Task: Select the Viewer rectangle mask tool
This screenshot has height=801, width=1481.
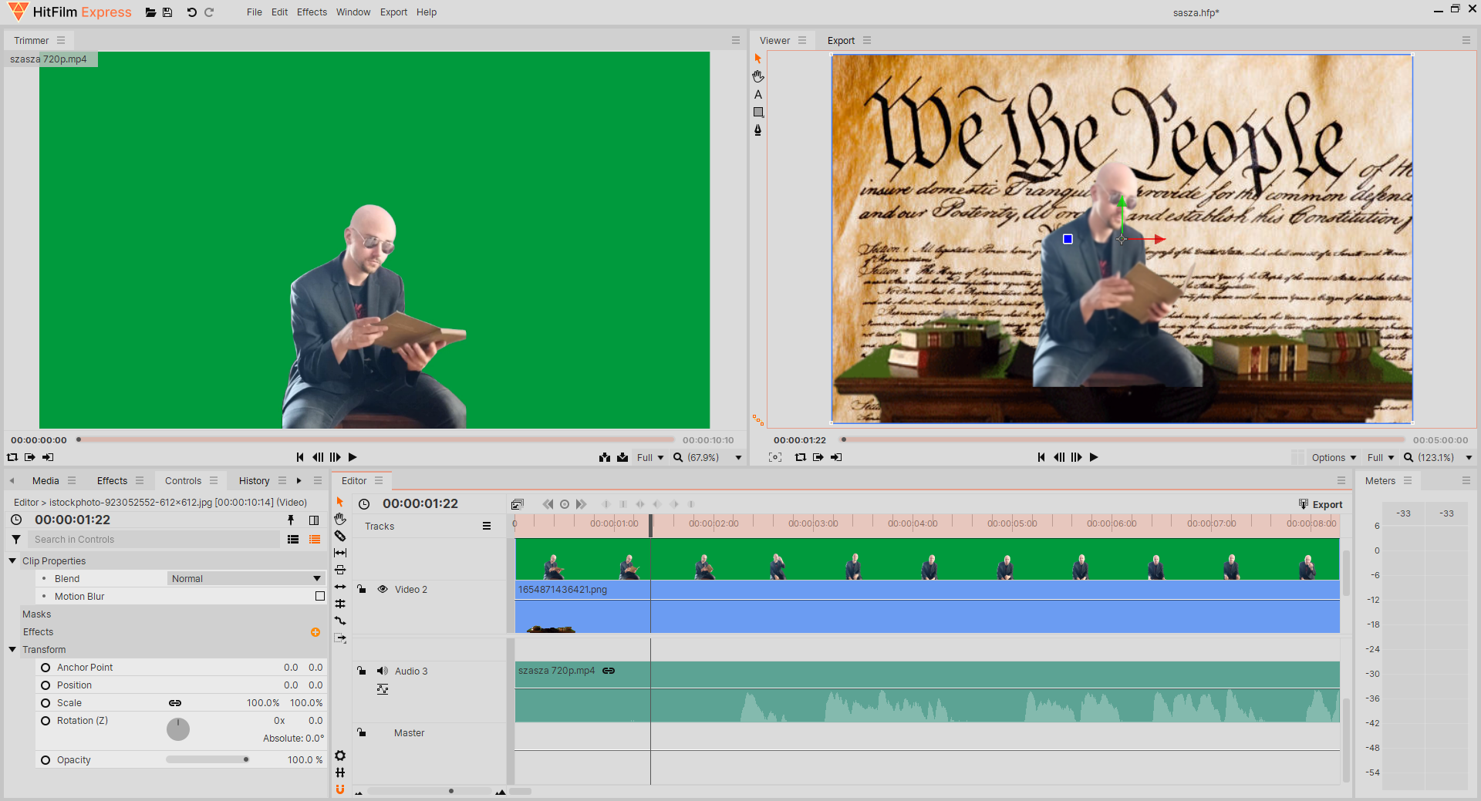Action: click(x=757, y=112)
